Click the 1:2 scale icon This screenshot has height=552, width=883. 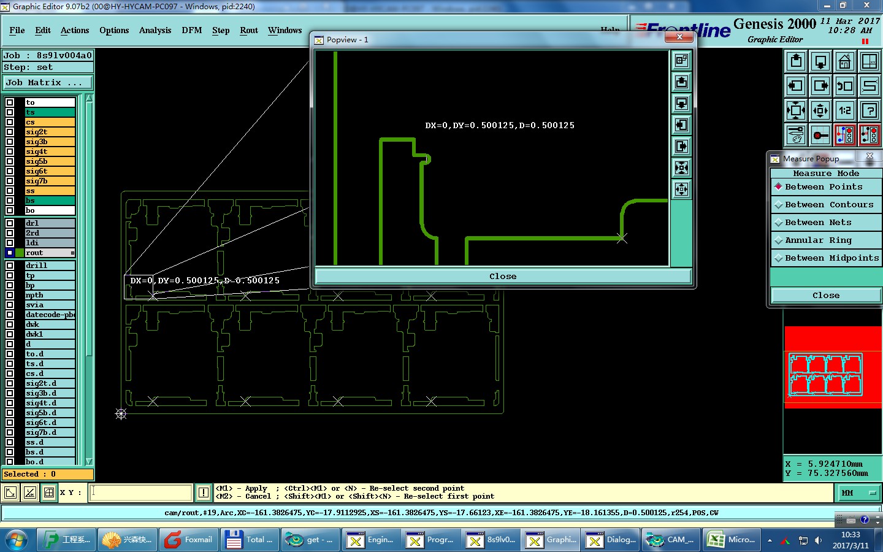[x=845, y=110]
